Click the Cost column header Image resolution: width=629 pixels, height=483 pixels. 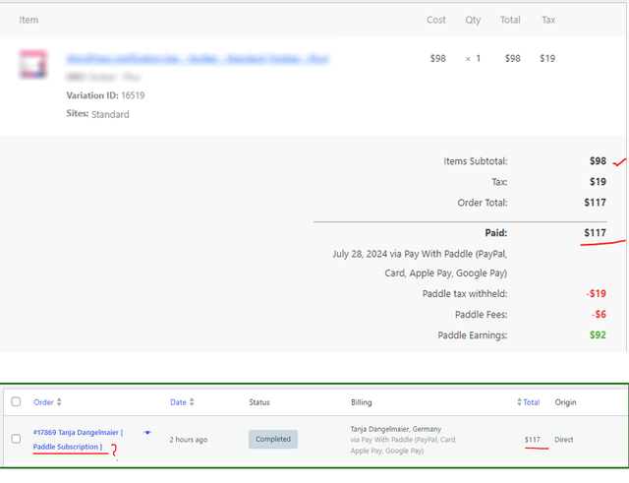[436, 20]
